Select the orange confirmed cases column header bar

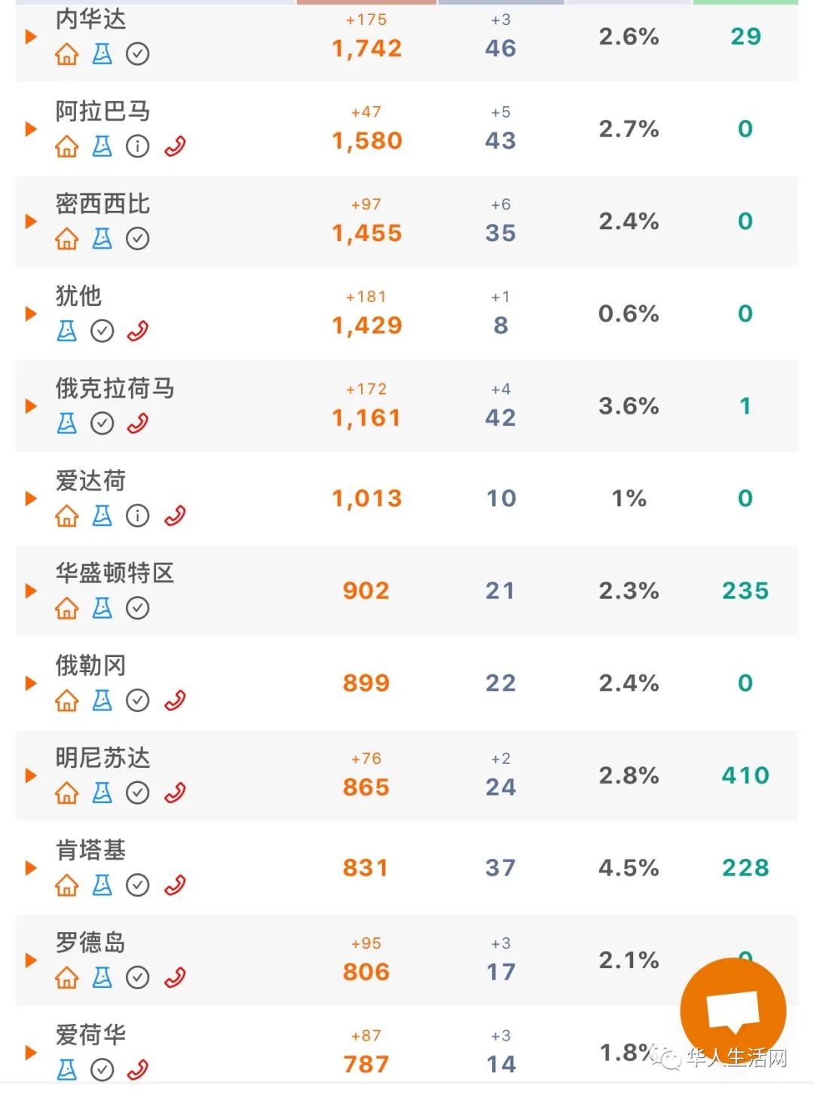click(x=366, y=2)
